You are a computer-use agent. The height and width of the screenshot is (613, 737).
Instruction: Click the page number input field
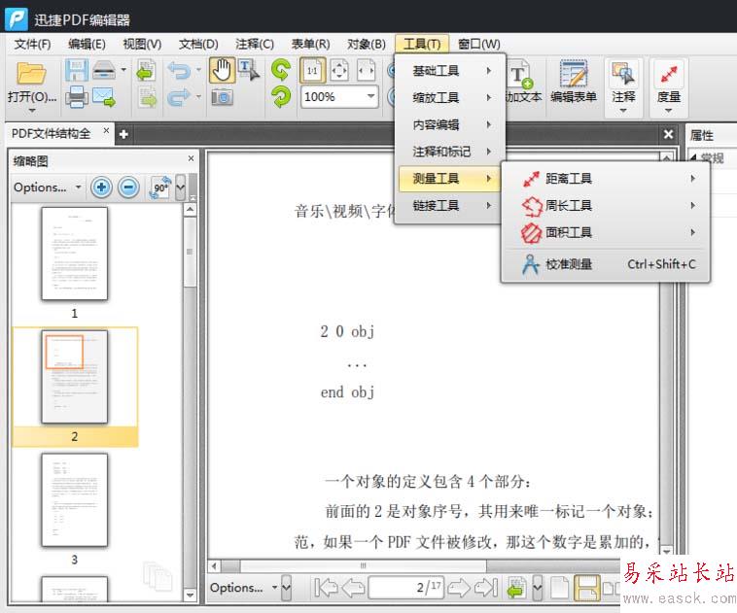click(406, 588)
